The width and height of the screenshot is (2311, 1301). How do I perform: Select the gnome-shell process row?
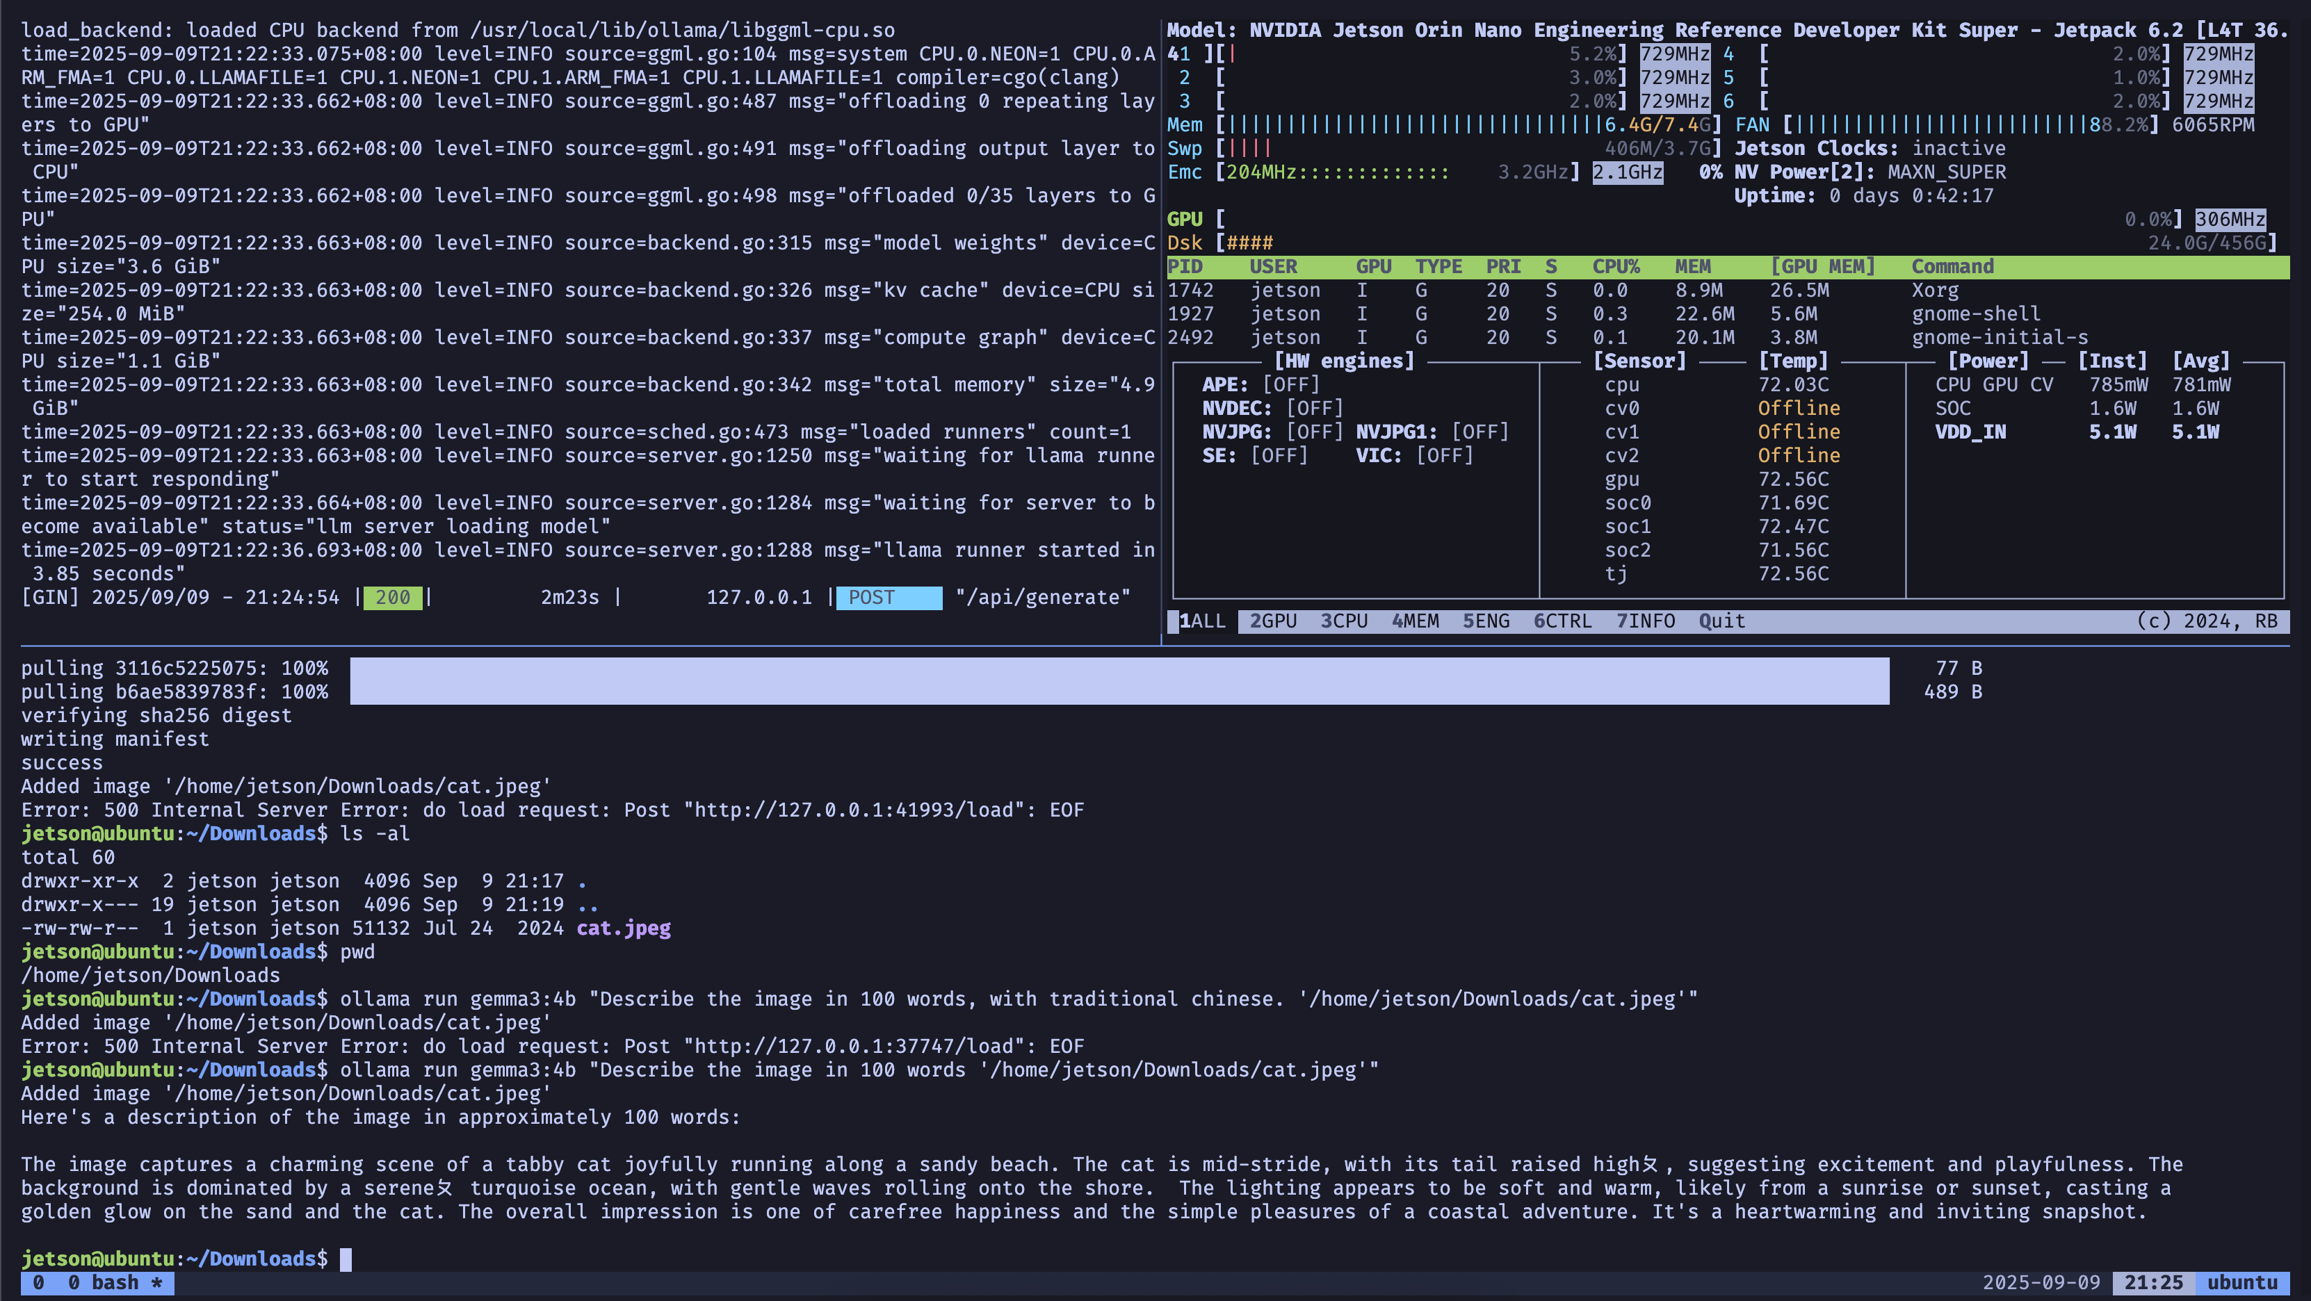[x=1975, y=314]
